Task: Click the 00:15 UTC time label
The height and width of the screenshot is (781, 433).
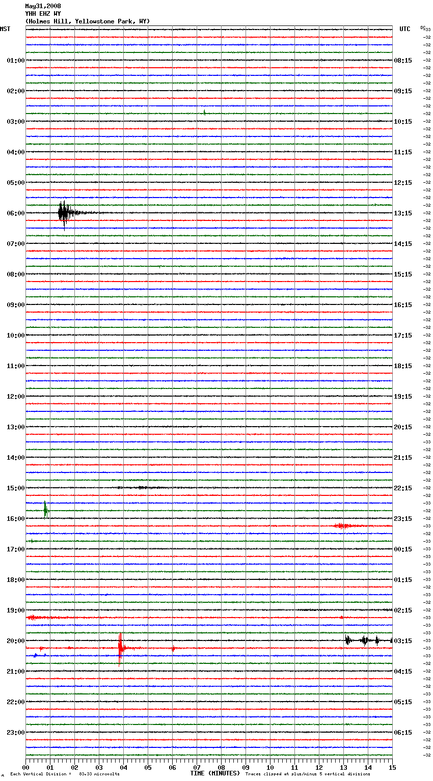Action: 403,549
